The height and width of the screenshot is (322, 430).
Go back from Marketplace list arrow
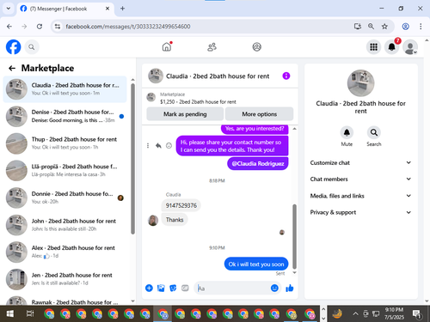pos(12,68)
